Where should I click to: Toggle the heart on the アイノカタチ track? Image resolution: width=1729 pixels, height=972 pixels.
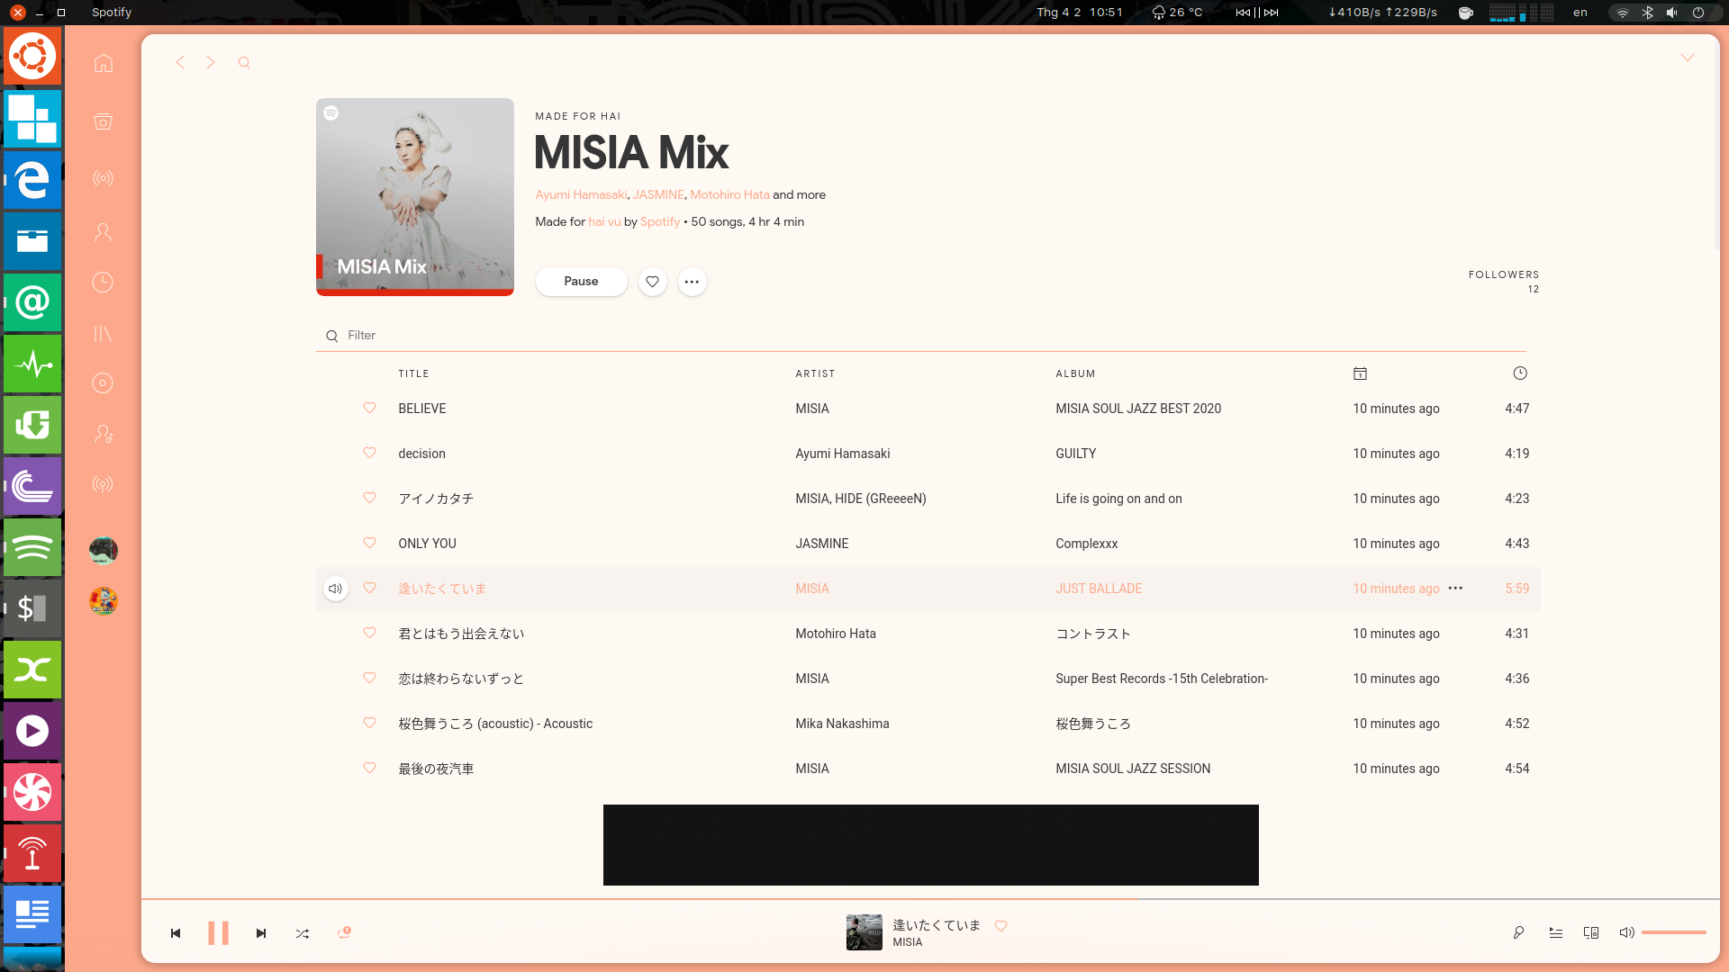[369, 498]
